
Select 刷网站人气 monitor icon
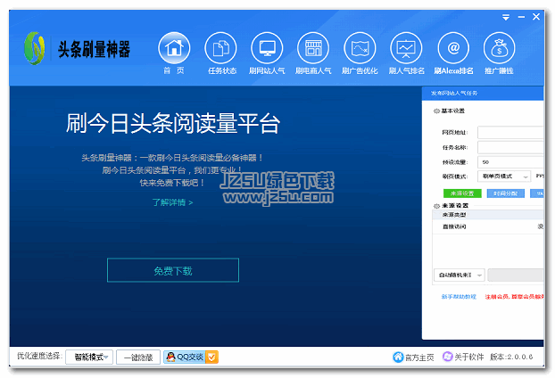point(267,48)
